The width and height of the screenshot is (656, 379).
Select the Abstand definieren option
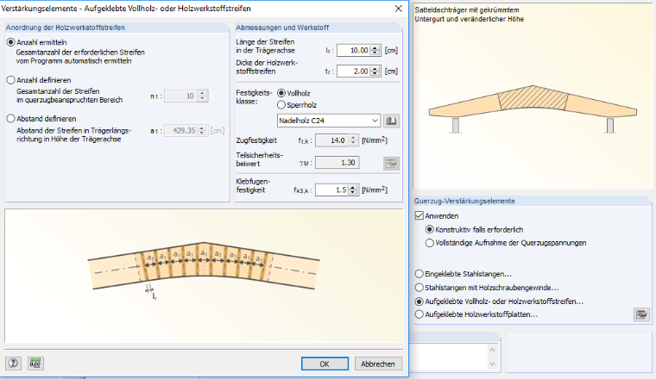pyautogui.click(x=11, y=119)
